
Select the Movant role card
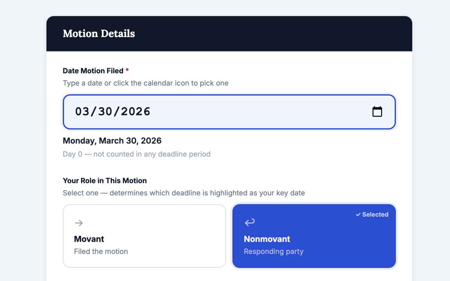point(144,236)
